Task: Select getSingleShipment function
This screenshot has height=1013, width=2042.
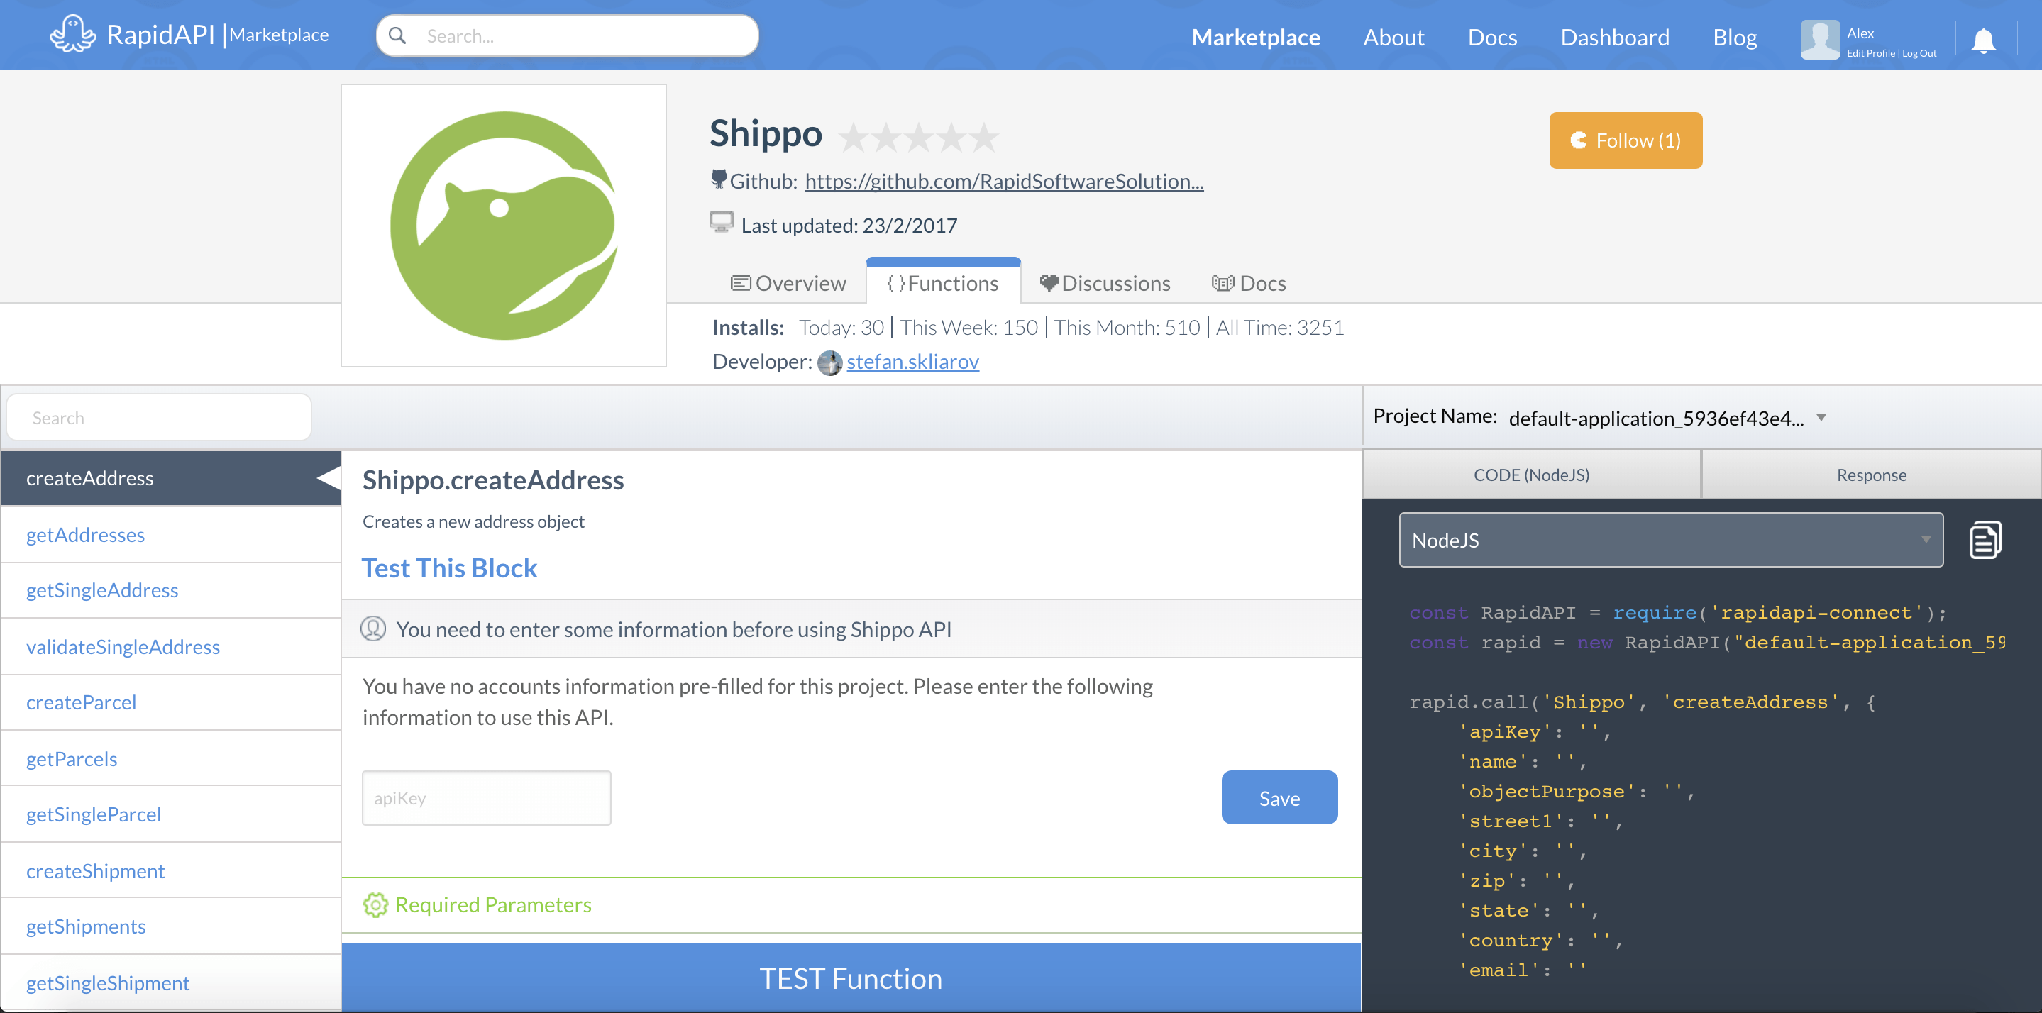Action: 170,983
